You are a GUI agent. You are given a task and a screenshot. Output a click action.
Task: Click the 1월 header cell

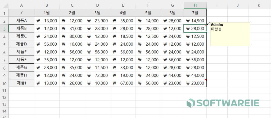click(47, 13)
